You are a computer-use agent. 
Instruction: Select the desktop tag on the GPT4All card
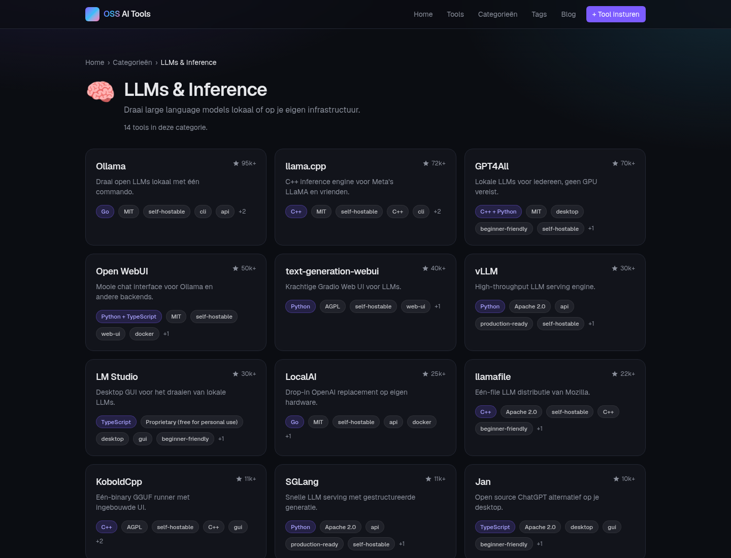point(567,212)
